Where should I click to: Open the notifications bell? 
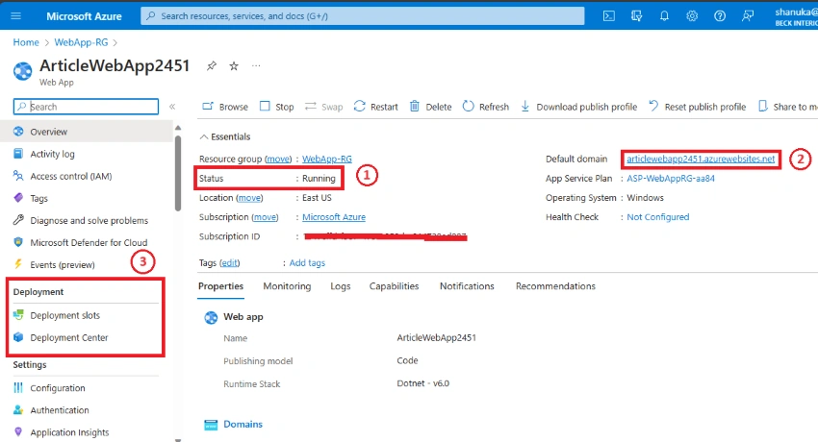[x=664, y=16]
